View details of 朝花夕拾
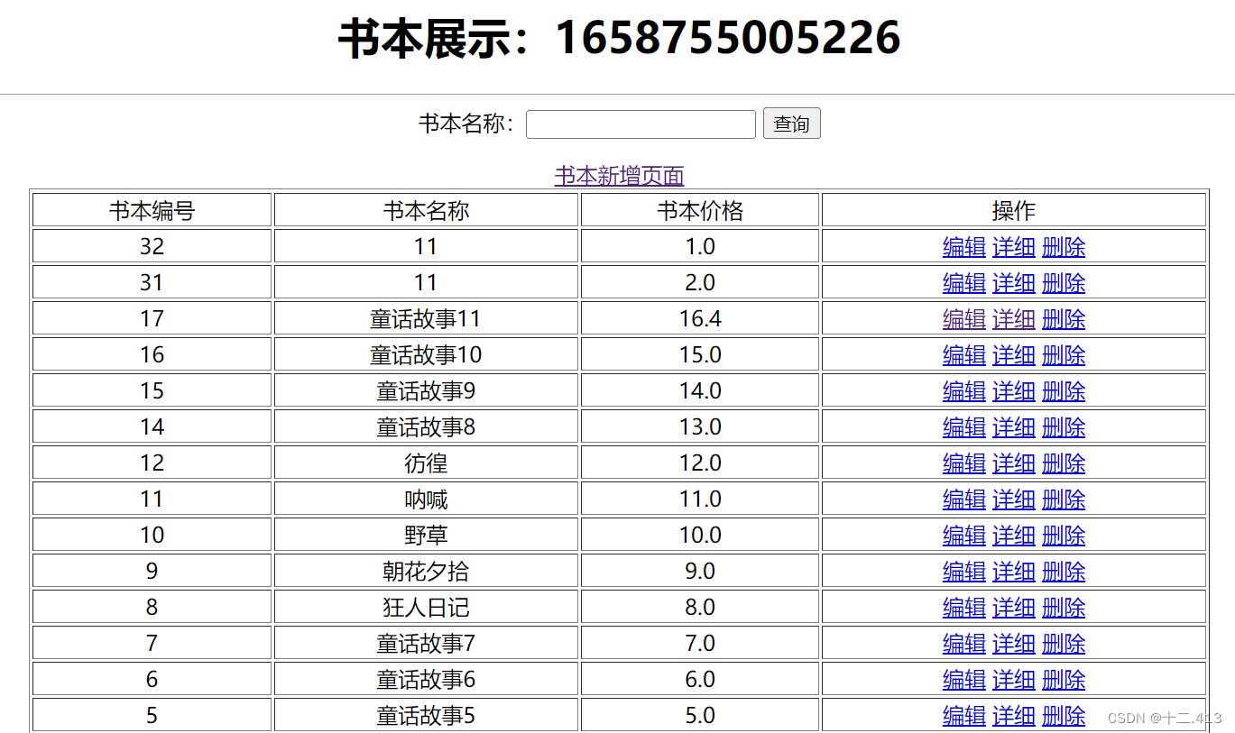This screenshot has height=733, width=1235. coord(1014,572)
